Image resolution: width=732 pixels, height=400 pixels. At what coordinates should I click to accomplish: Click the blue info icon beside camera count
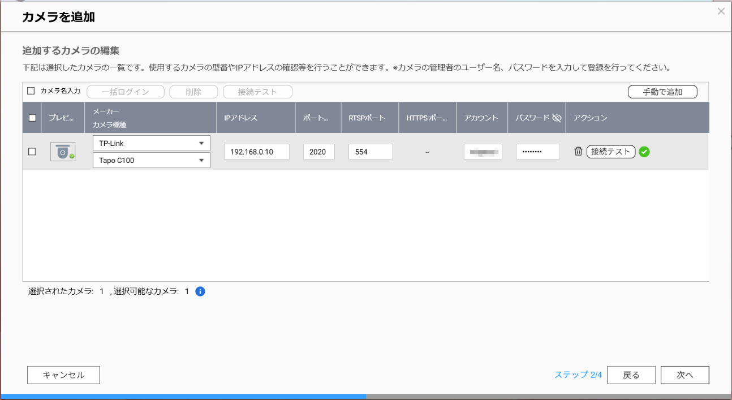(200, 291)
